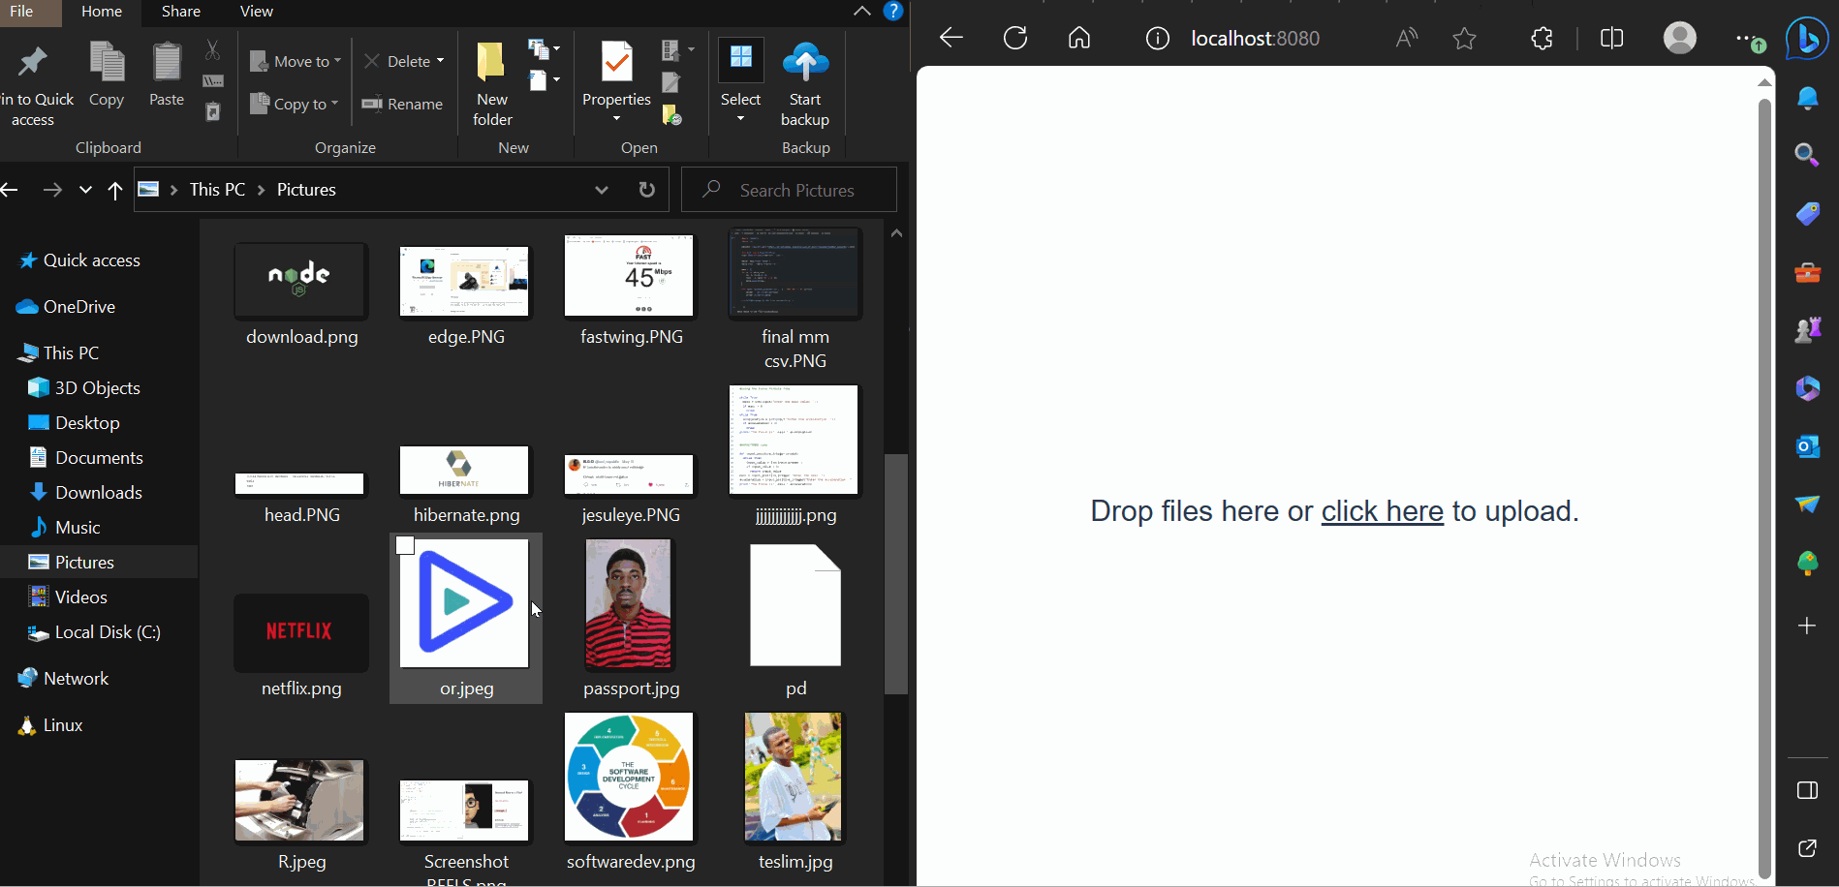Click the Cut scissors icon
1839x887 pixels.
tap(212, 49)
